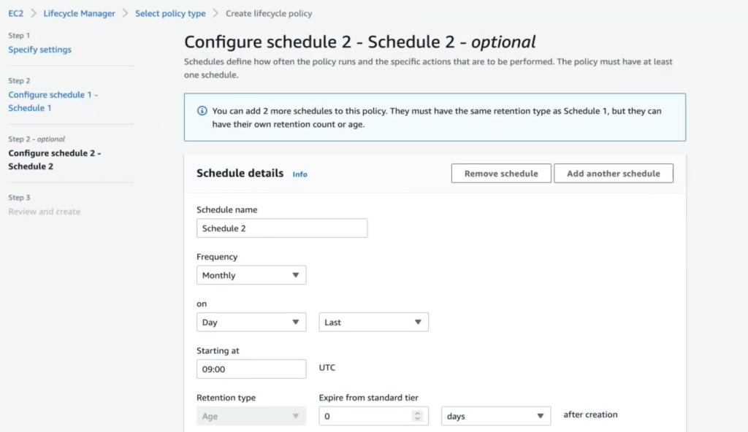The width and height of the screenshot is (748, 432).
Task: Click the Info link beside Schedule details
Action: tap(299, 174)
